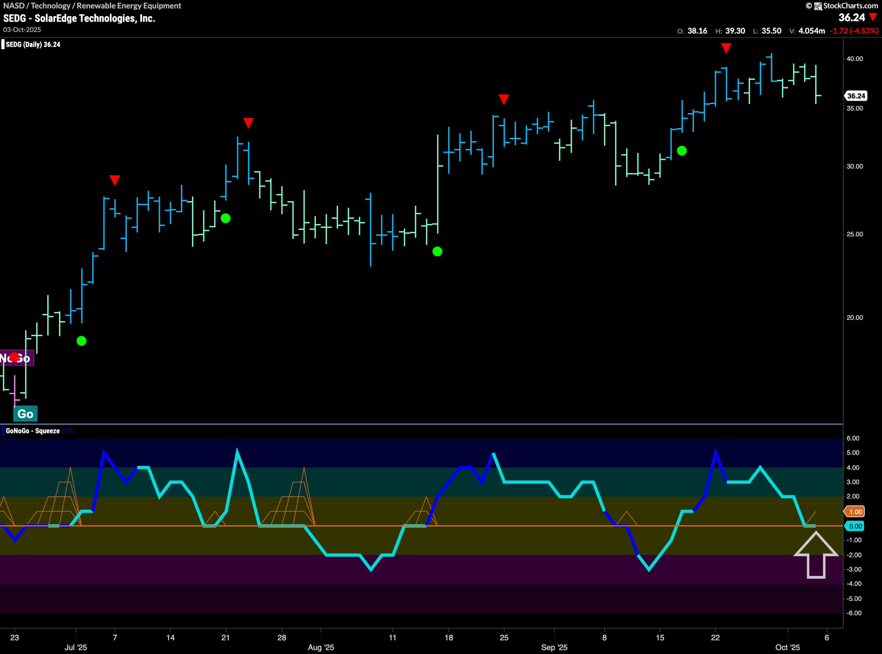Click the green circle marker near Jul '25
Screen dimensions: 882x654
pyautogui.click(x=81, y=341)
